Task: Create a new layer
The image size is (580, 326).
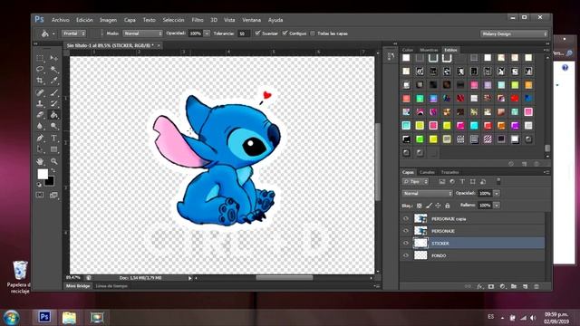Action: point(526,286)
